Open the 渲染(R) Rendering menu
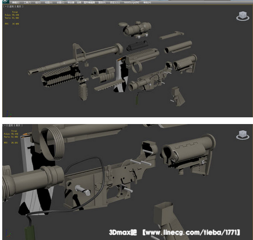The height and width of the screenshot is (240, 253). [102, 2]
